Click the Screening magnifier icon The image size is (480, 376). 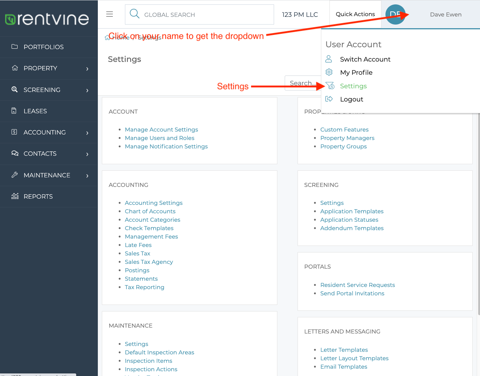pos(15,89)
